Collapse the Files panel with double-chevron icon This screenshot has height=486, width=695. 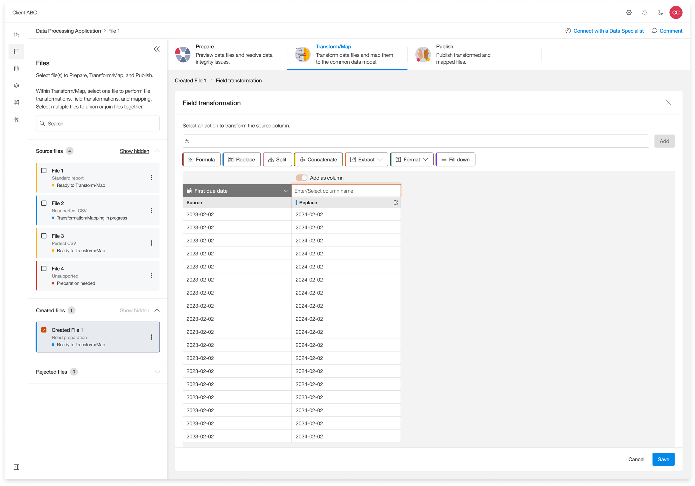tap(157, 49)
